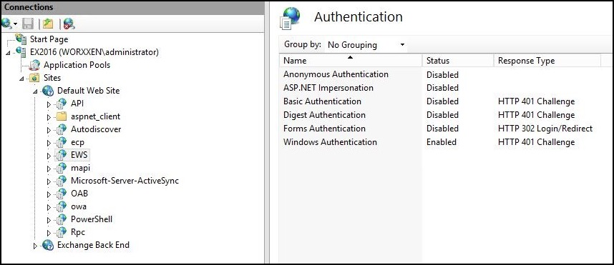The image size is (614, 265).
Task: Expand the mapi tree node
Action: click(49, 169)
